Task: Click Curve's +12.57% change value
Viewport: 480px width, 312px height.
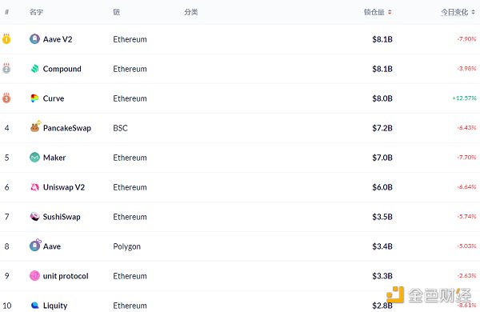Action: (464, 98)
